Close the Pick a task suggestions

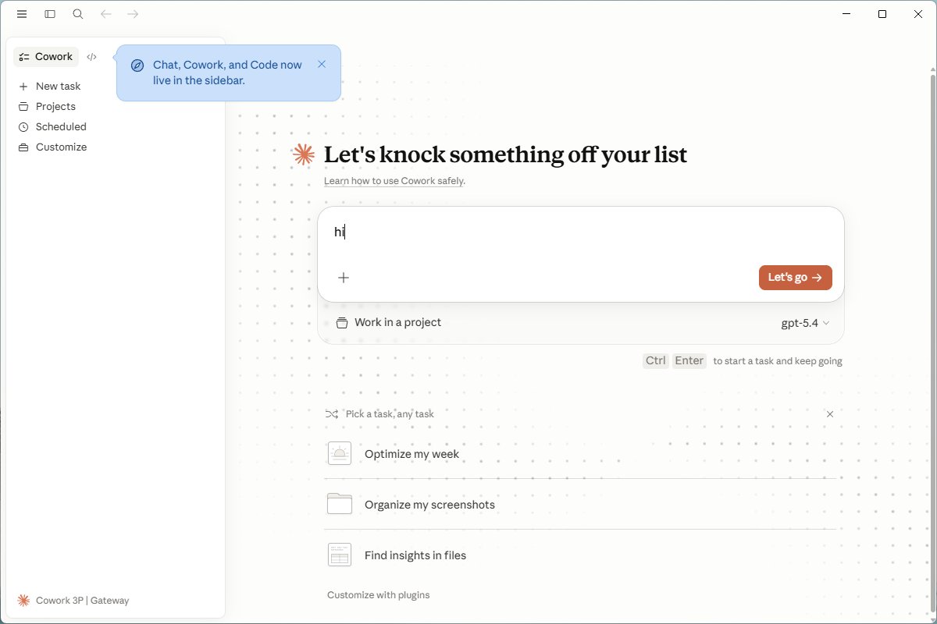click(x=830, y=414)
